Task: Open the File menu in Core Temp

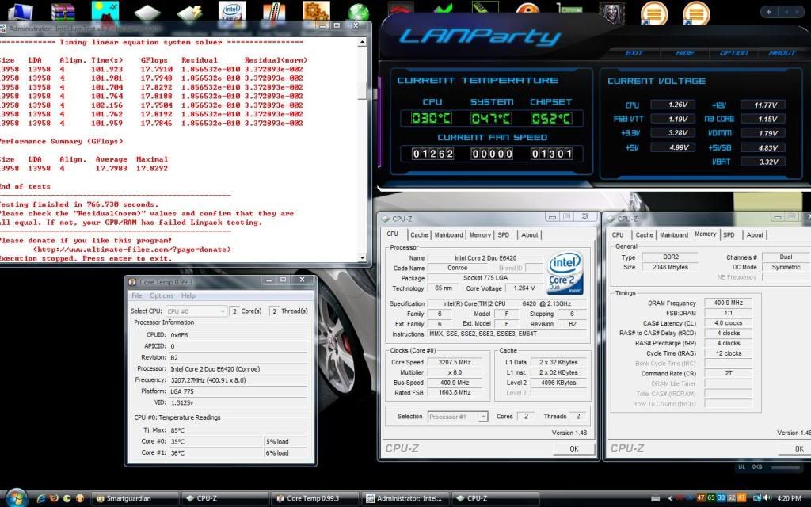Action: pyautogui.click(x=137, y=295)
